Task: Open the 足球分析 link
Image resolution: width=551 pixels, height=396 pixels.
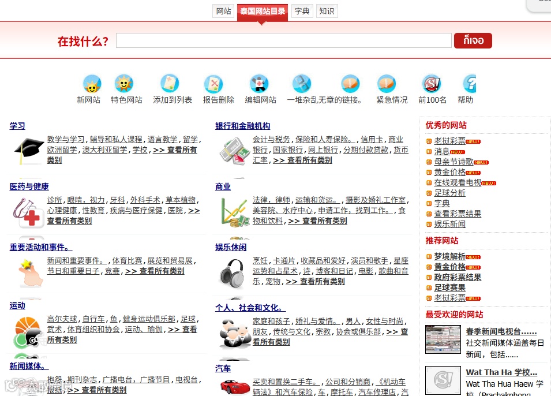Action: tap(449, 193)
